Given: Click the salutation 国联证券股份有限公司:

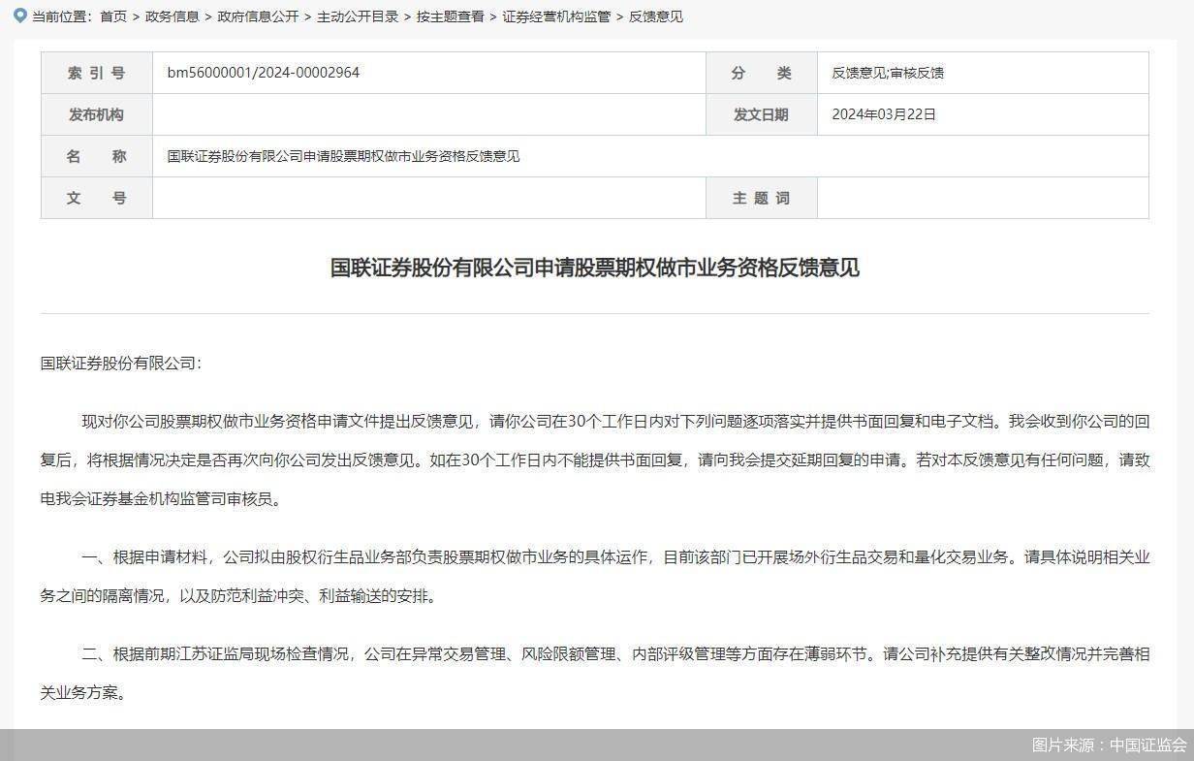Looking at the screenshot, I should click(x=121, y=363).
